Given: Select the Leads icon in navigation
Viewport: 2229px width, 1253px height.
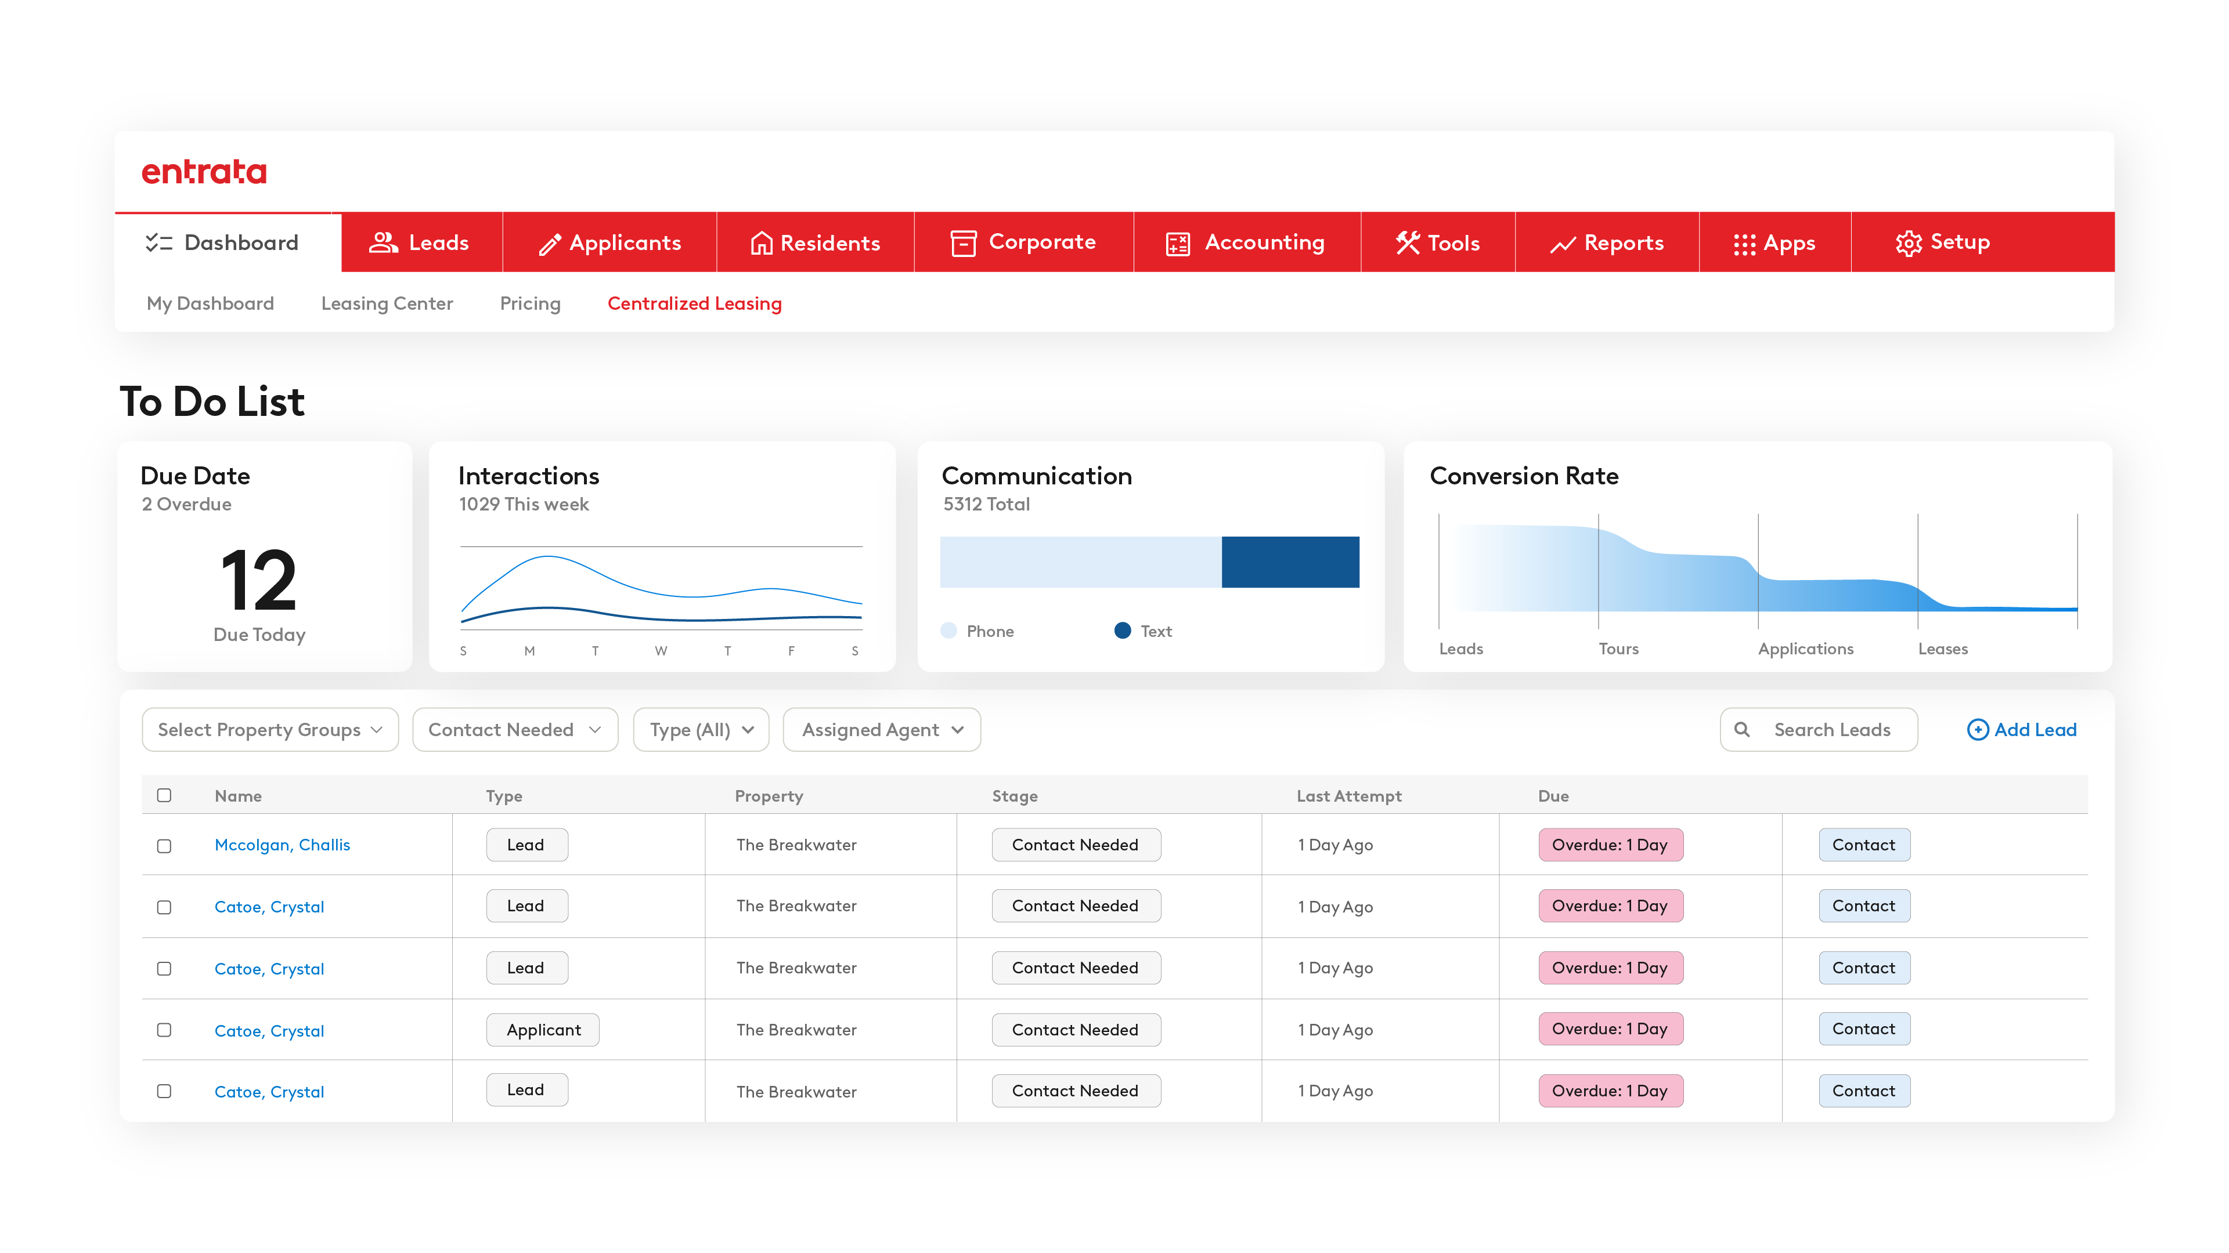Looking at the screenshot, I should pyautogui.click(x=383, y=243).
